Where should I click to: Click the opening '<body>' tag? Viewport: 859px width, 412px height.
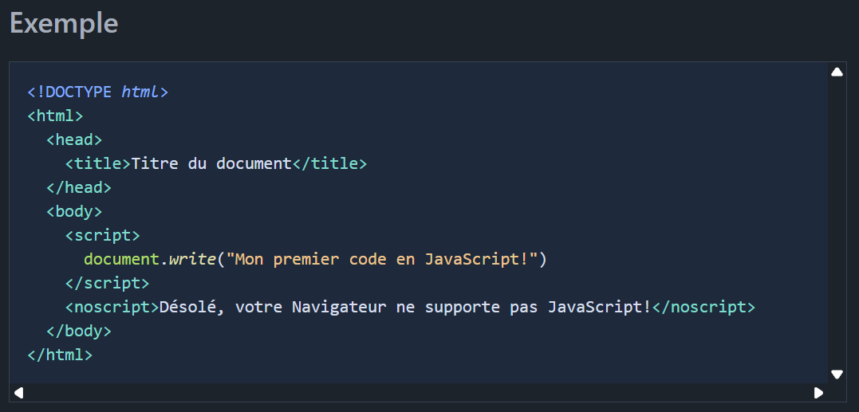click(x=74, y=212)
